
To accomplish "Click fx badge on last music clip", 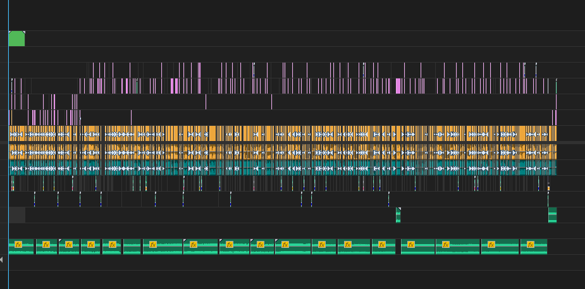I will point(531,245).
